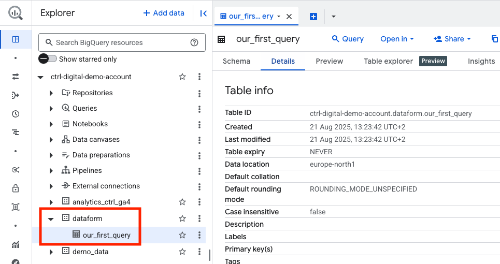
Task: Open more actions for Queries
Action: (x=199, y=109)
